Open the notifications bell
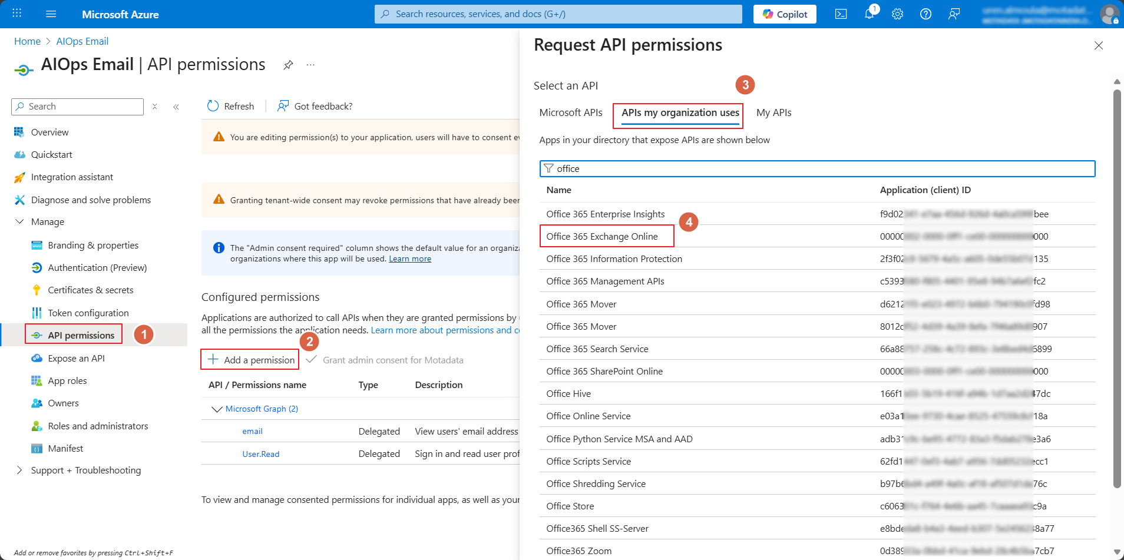This screenshot has width=1124, height=560. click(869, 14)
